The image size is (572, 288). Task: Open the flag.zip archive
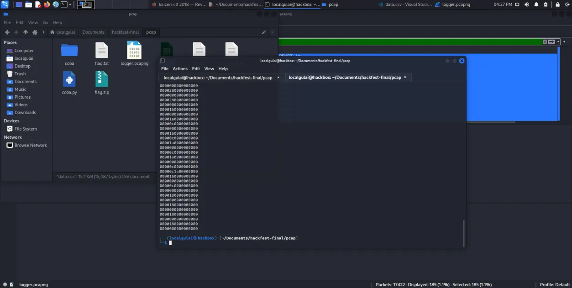[x=102, y=83]
